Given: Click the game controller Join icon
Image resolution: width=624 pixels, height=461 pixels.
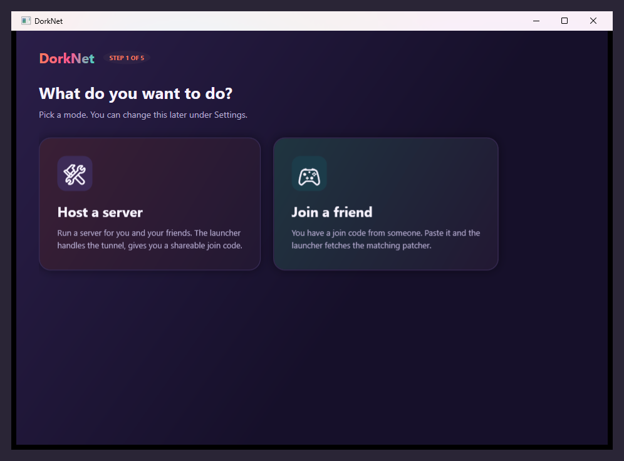Looking at the screenshot, I should pos(309,174).
